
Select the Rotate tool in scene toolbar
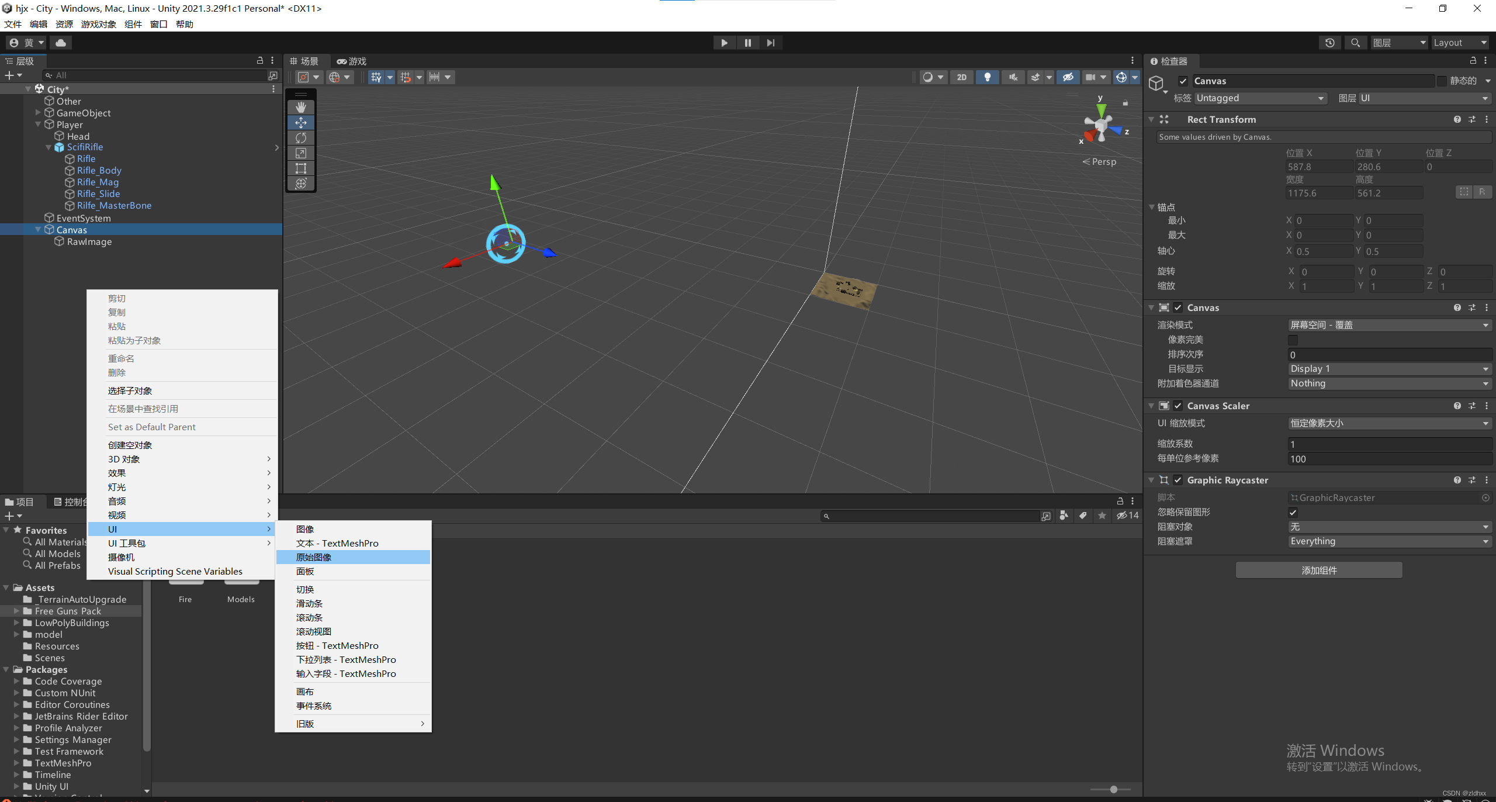tap(300, 138)
